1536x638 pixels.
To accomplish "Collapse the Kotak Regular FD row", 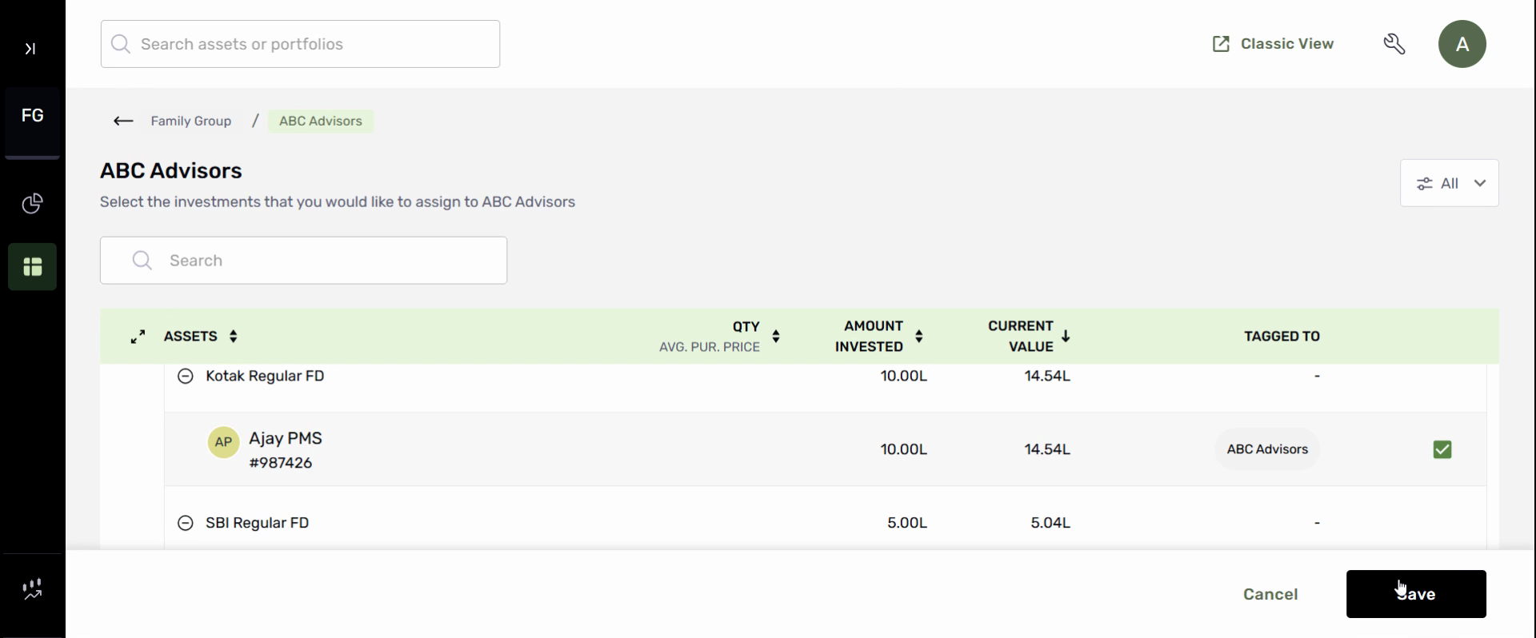I will [185, 376].
